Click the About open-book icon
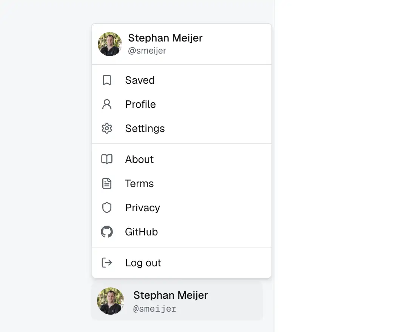Screen dimensions: 410x332 tap(107, 159)
